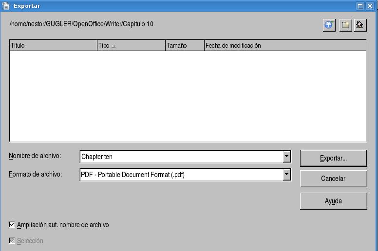Jump to the default home directory

[x=360, y=25]
